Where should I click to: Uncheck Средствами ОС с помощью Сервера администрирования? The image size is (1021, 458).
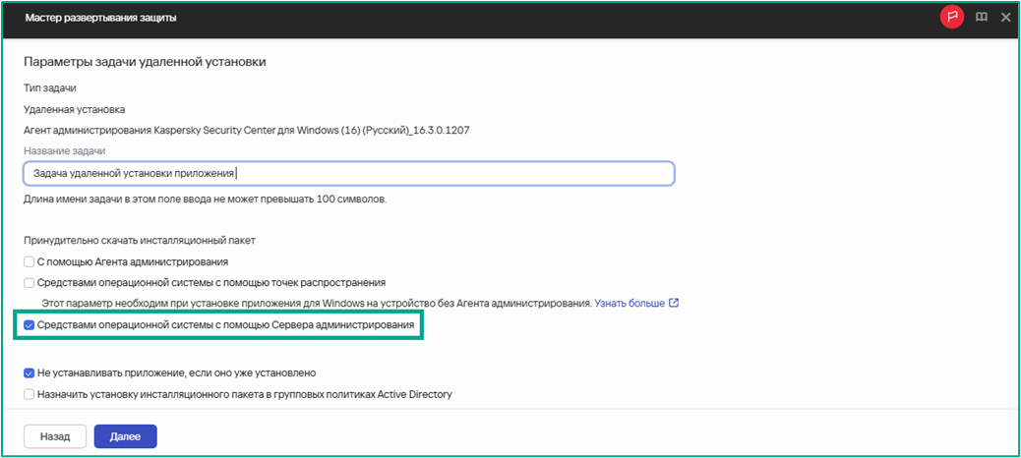[29, 325]
